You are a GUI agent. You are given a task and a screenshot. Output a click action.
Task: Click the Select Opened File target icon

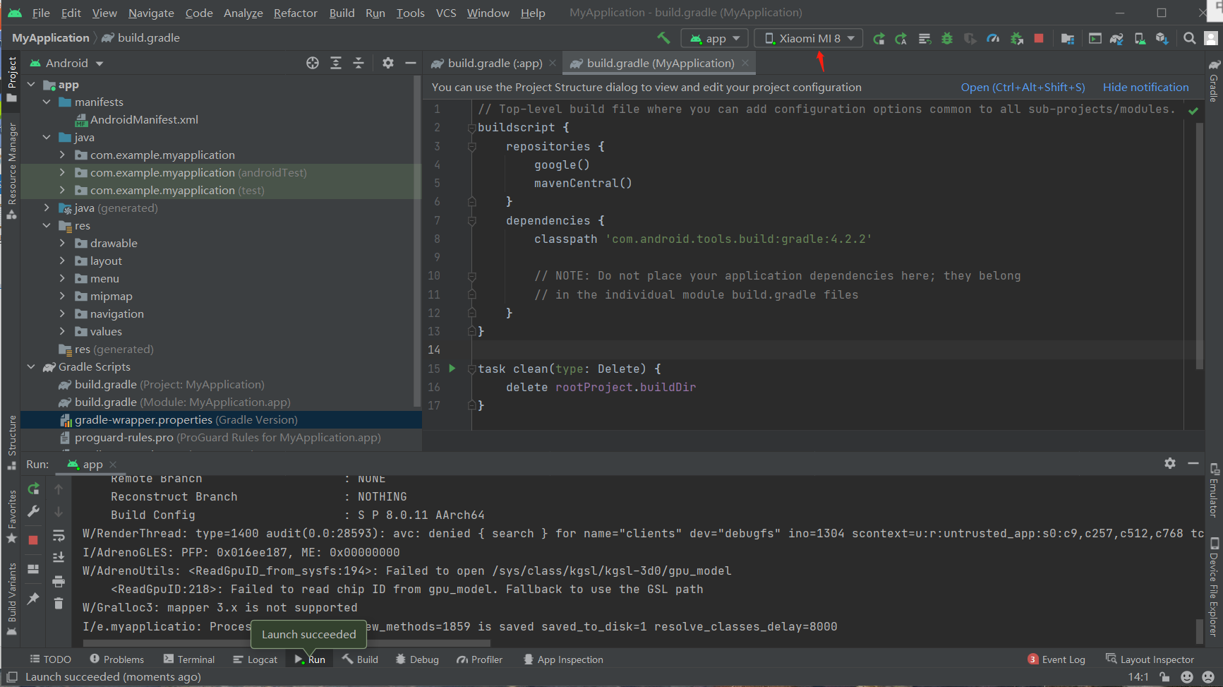(313, 63)
